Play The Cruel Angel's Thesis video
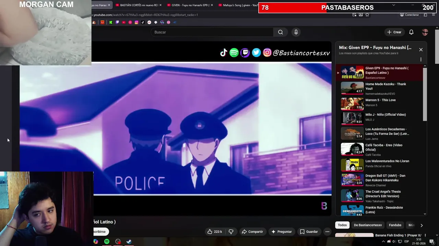439x246 pixels. coord(381,196)
